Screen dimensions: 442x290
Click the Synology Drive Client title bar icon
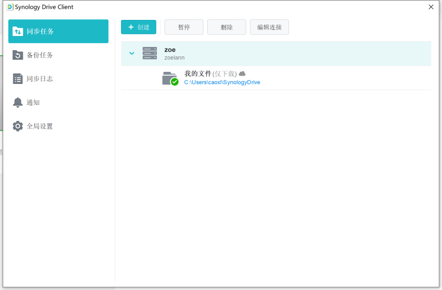[x=10, y=7]
